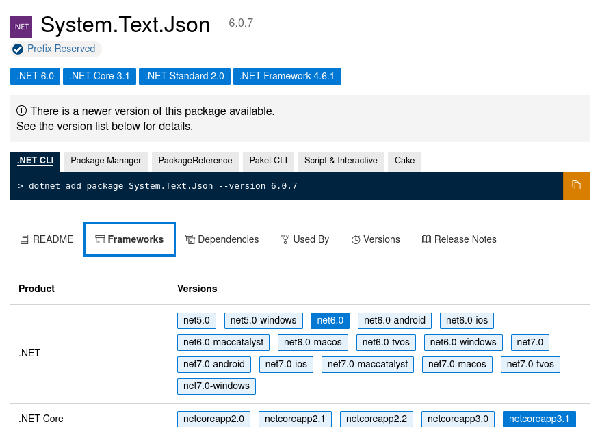The width and height of the screenshot is (600, 435).
Task: Click the net5.0-windows framework tag
Action: tap(263, 321)
